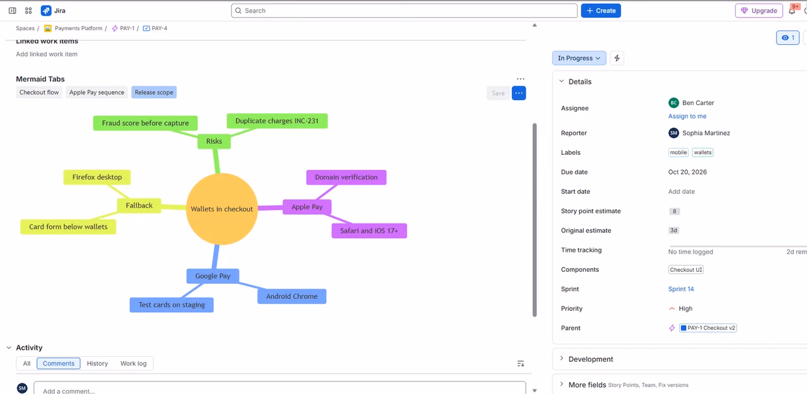Click the activity sort order icon

coord(520,364)
